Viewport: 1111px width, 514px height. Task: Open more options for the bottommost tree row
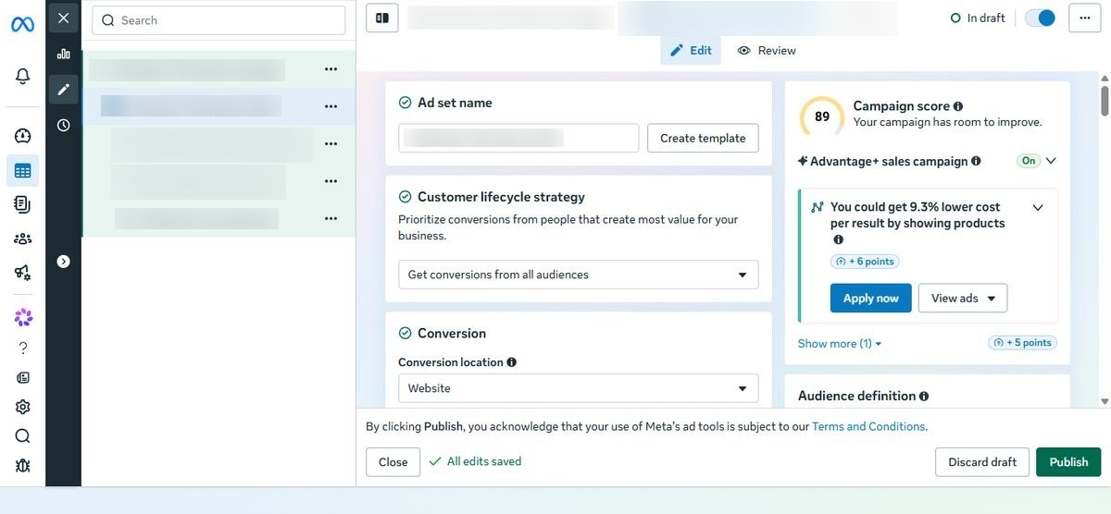click(331, 218)
